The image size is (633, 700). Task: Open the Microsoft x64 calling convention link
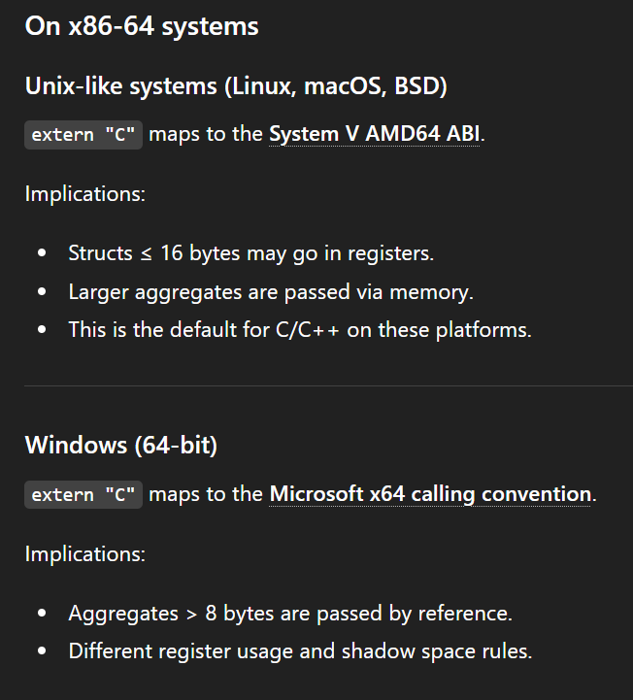[x=431, y=494]
